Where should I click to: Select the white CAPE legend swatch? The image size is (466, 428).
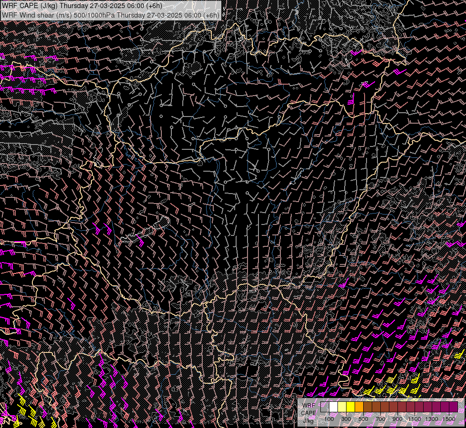tap(334, 407)
